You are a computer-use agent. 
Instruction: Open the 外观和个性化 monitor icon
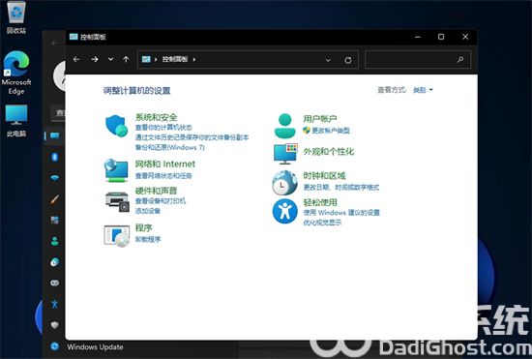click(285, 154)
